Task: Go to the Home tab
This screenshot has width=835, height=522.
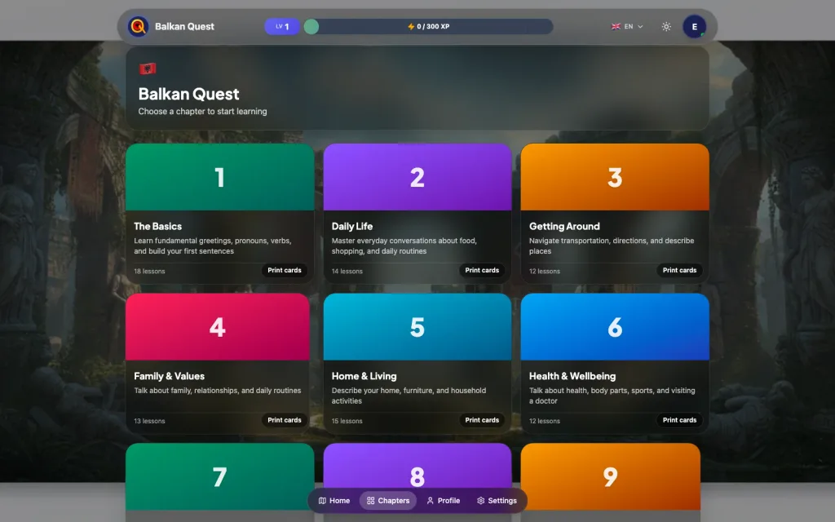Action: [334, 500]
